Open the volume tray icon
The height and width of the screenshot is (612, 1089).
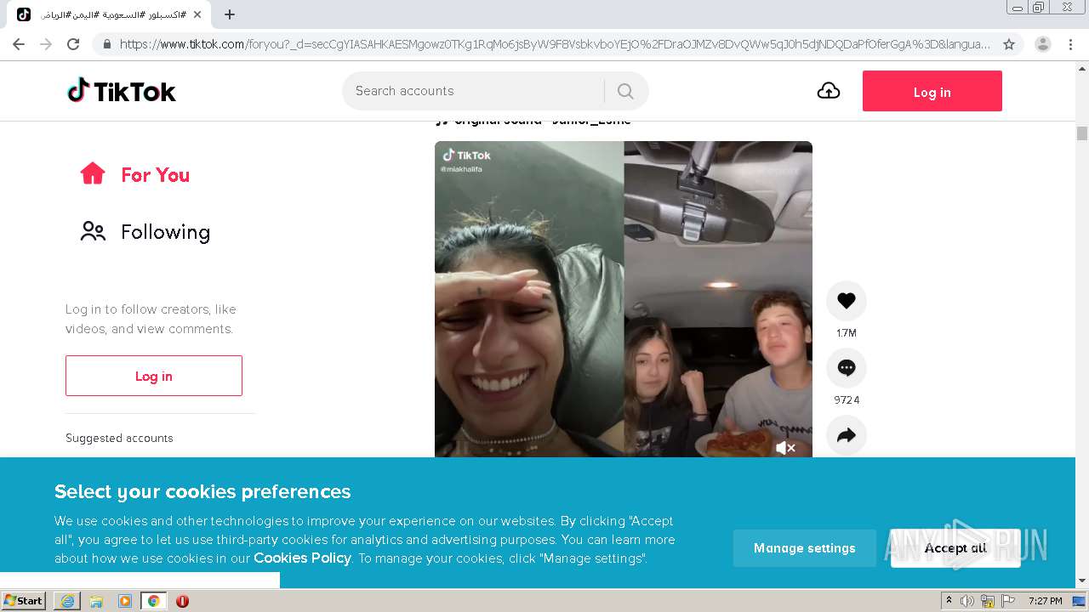967,600
